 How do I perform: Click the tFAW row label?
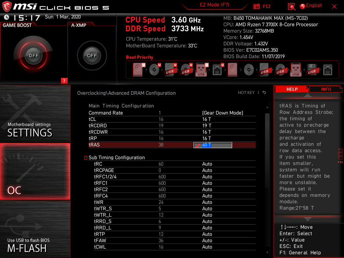(99, 240)
